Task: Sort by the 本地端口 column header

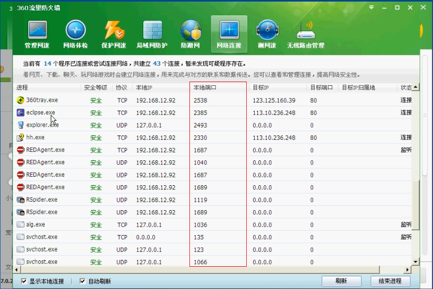Action: tap(218, 87)
